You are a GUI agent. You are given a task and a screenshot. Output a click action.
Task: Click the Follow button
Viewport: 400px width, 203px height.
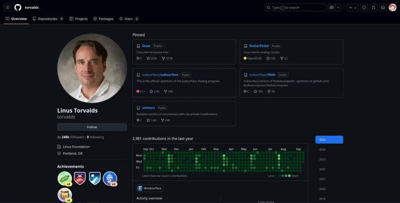(x=92, y=127)
